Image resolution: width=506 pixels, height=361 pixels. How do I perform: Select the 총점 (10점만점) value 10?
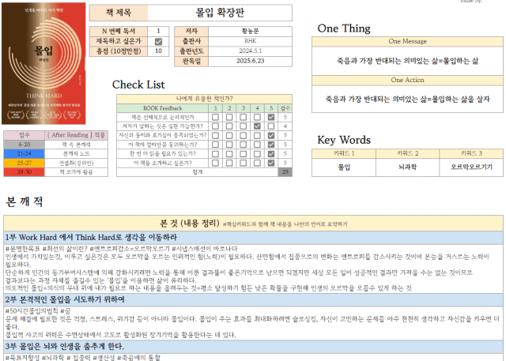[x=158, y=51]
